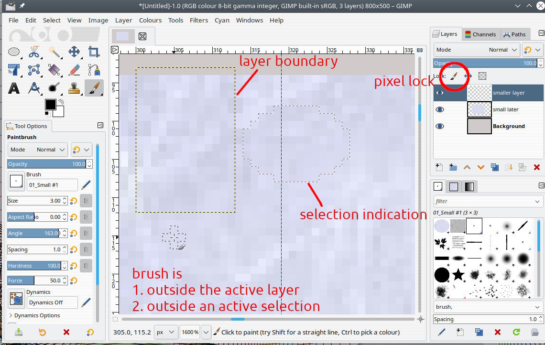Adjust the Force slider
545x345 pixels.
click(x=34, y=280)
